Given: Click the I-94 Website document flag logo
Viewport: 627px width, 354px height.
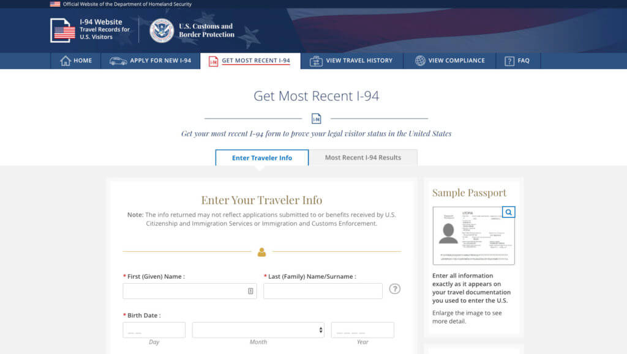Looking at the screenshot, I should pos(62,31).
